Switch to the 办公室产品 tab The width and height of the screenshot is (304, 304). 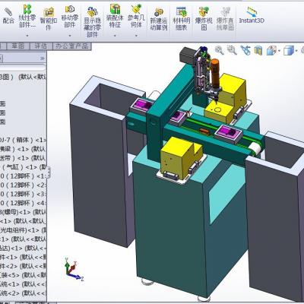(72, 46)
